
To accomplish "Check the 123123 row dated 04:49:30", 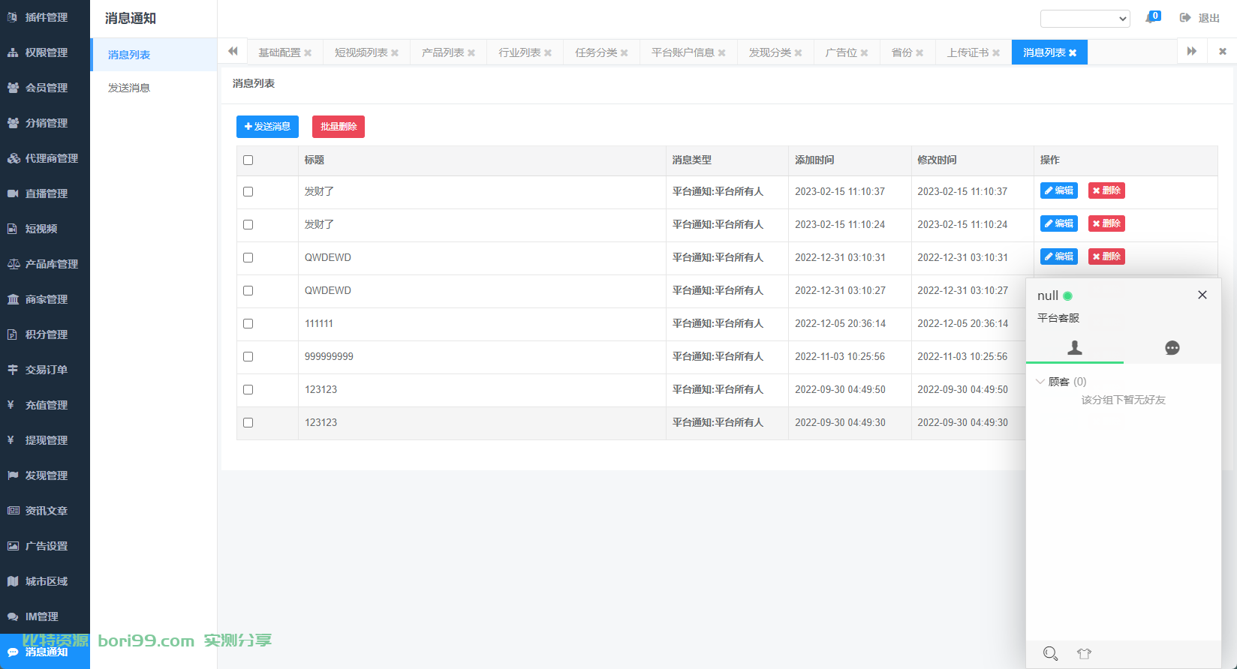I will [248, 423].
